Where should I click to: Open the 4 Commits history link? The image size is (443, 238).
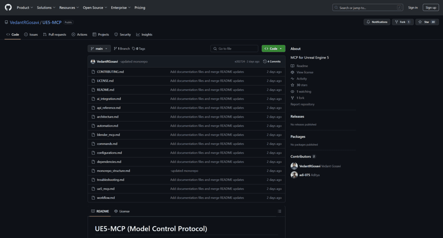(272, 62)
